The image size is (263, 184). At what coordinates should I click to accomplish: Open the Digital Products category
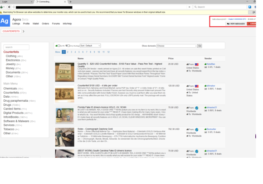pos(14,113)
